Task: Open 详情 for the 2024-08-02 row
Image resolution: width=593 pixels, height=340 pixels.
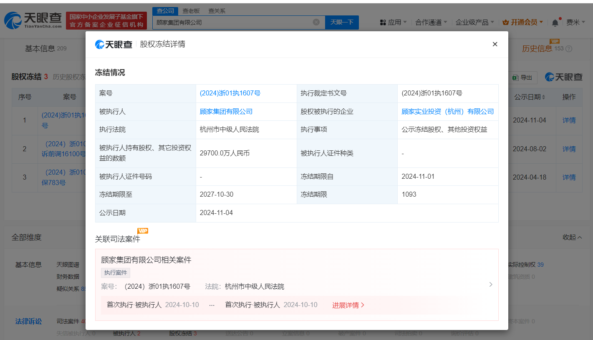Action: coord(569,149)
